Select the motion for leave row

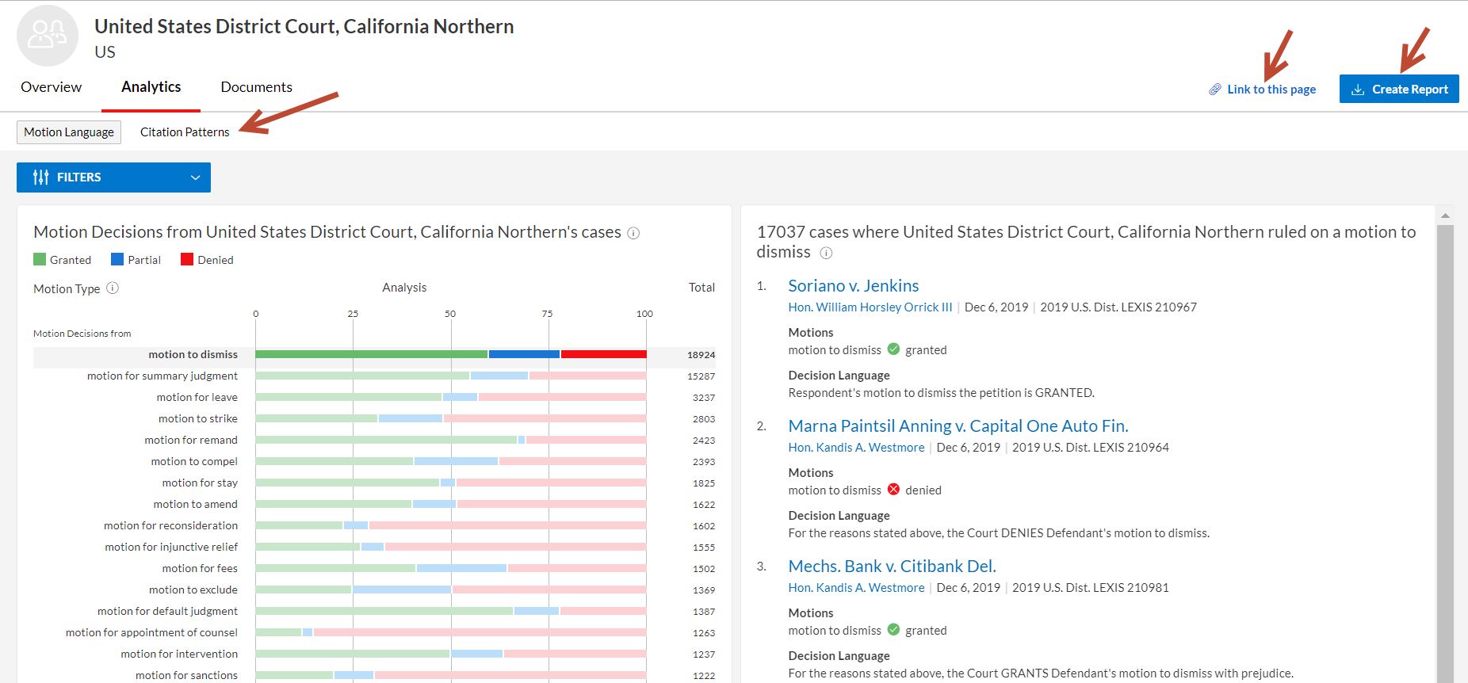pyautogui.click(x=374, y=398)
